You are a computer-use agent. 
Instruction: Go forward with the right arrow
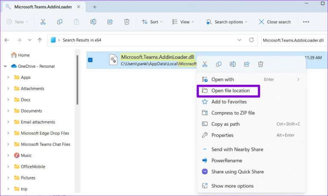pyautogui.click(x=19, y=40)
